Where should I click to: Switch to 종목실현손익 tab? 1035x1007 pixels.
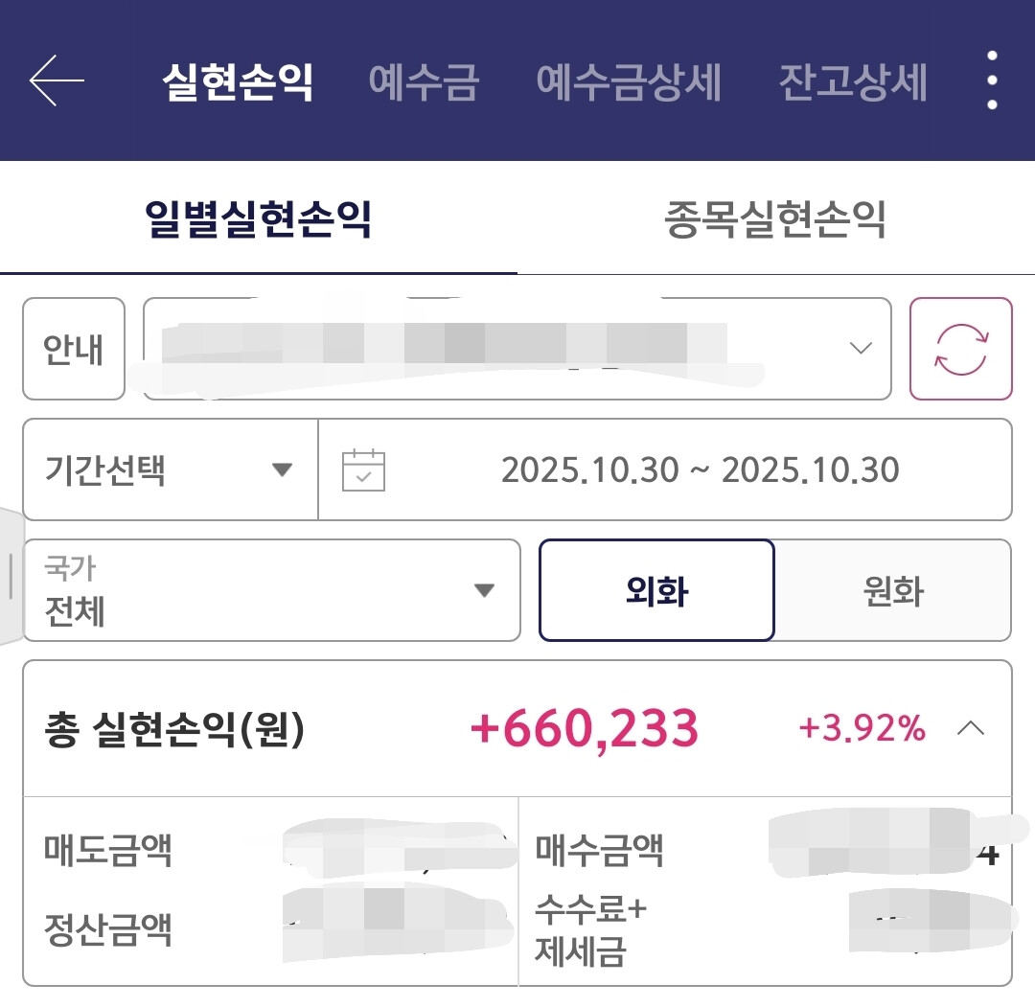774,219
